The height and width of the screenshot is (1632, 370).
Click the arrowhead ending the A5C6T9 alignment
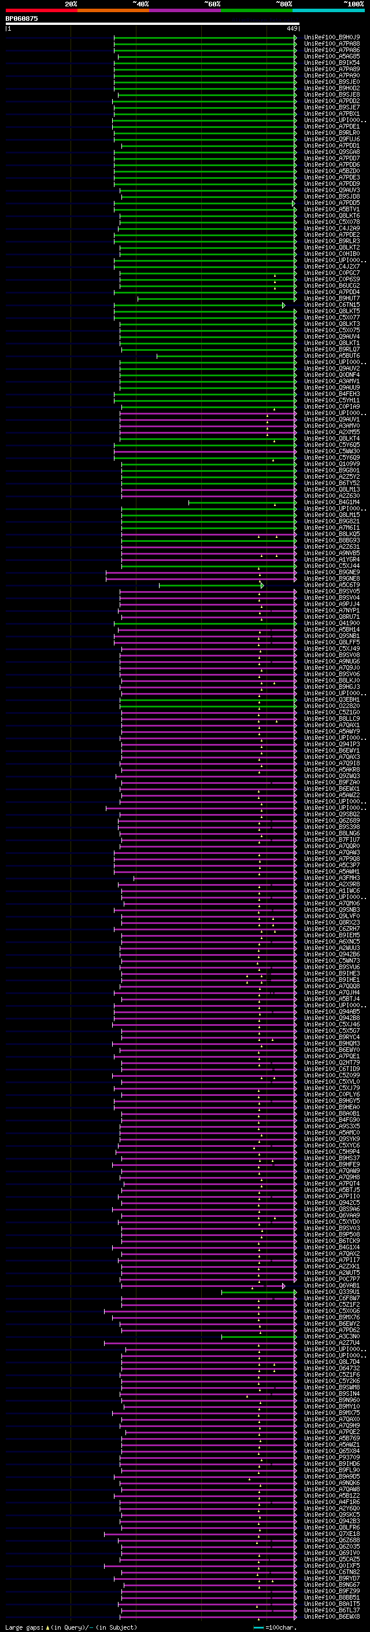(x=262, y=585)
